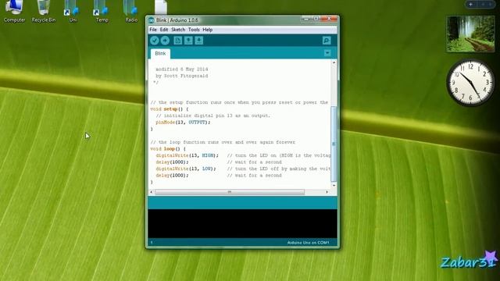Image resolution: width=500 pixels, height=281 pixels.
Task: Click 'Arduino Uno on COM1' status text
Action: tap(308, 243)
